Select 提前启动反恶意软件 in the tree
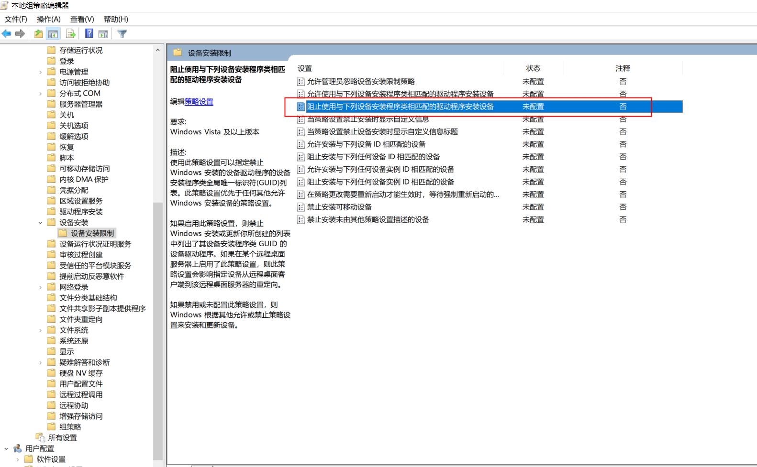The width and height of the screenshot is (757, 467). coord(92,276)
